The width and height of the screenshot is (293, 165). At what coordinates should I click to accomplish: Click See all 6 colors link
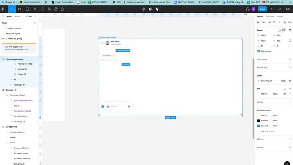(267, 131)
